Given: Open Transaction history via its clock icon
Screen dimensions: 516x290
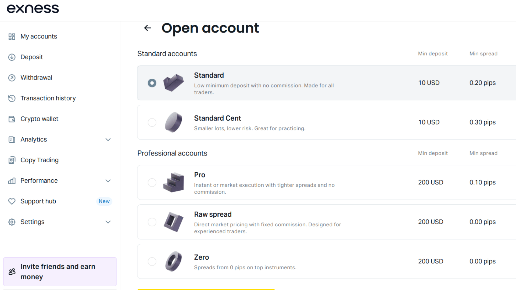Looking at the screenshot, I should 12,98.
